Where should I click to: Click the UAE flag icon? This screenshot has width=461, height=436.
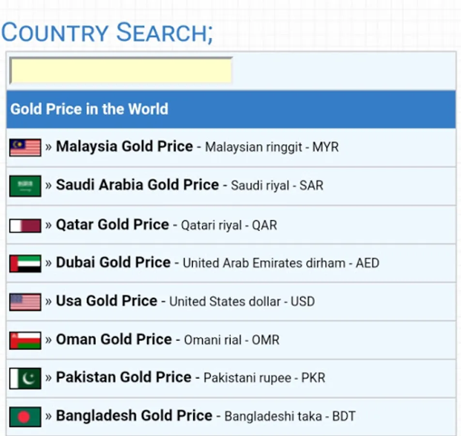point(25,263)
